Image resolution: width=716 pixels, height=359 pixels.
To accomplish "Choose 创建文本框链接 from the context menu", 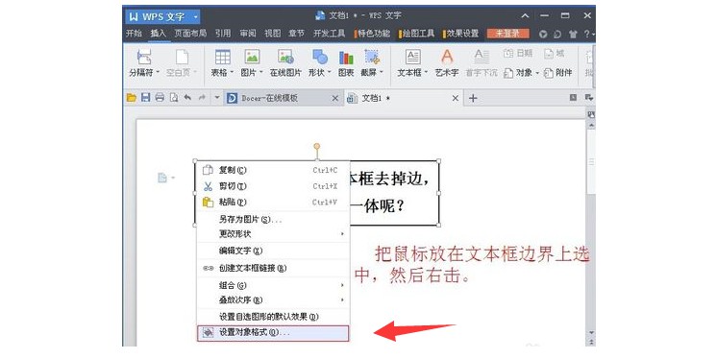I will click(273, 268).
